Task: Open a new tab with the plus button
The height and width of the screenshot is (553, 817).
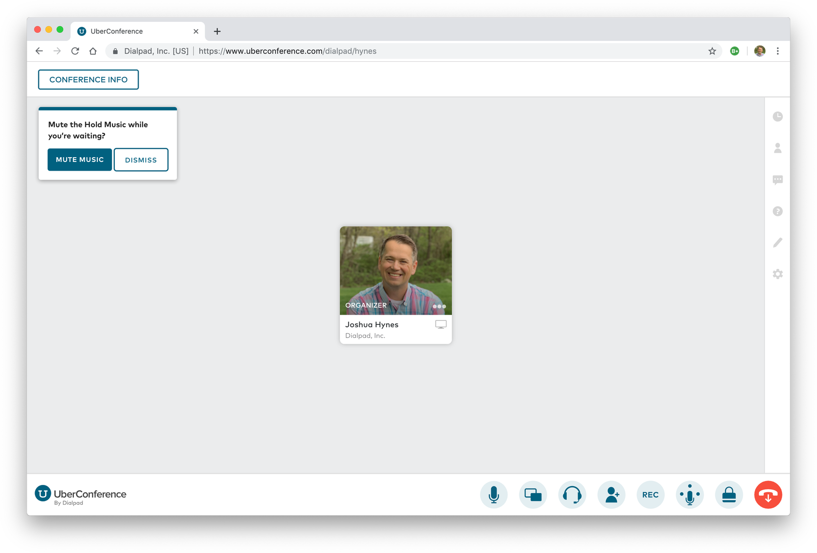Action: click(217, 31)
